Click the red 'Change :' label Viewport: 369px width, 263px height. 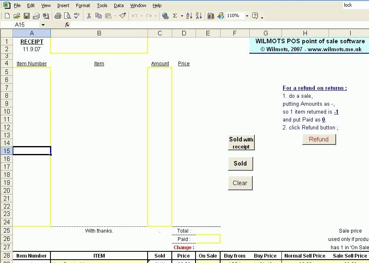tap(184, 248)
